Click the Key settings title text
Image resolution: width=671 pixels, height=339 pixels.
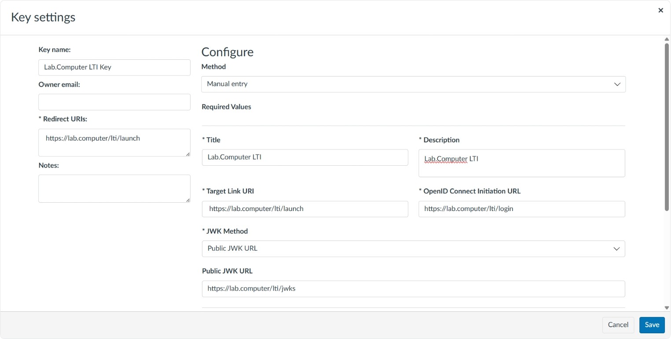(43, 17)
